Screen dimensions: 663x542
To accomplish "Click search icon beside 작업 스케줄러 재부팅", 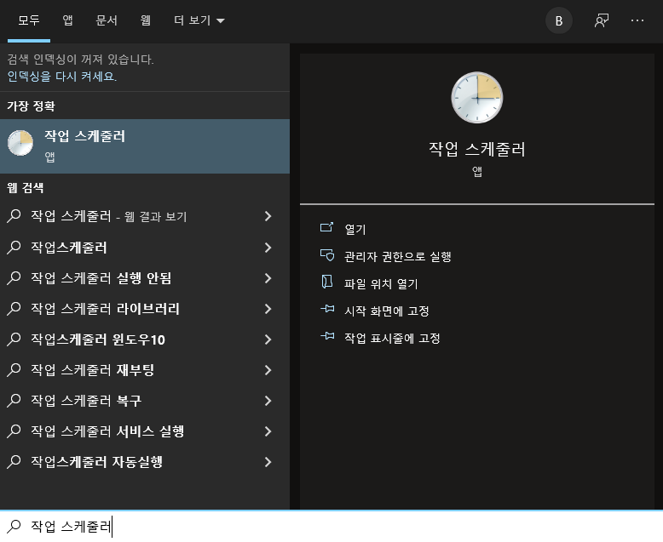I will [x=14, y=370].
